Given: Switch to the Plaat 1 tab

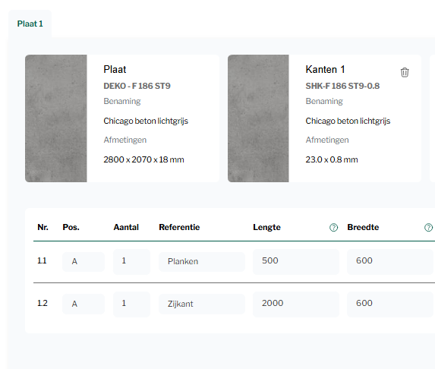Looking at the screenshot, I should tap(30, 24).
